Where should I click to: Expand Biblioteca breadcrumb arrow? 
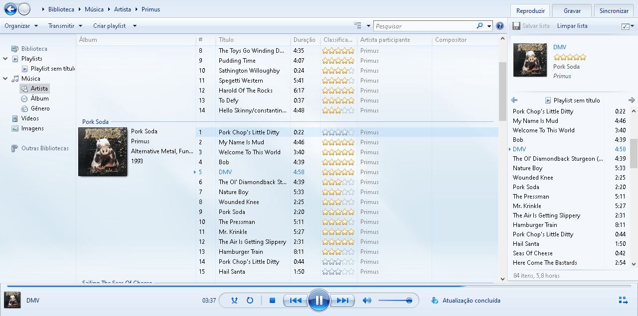coord(80,9)
